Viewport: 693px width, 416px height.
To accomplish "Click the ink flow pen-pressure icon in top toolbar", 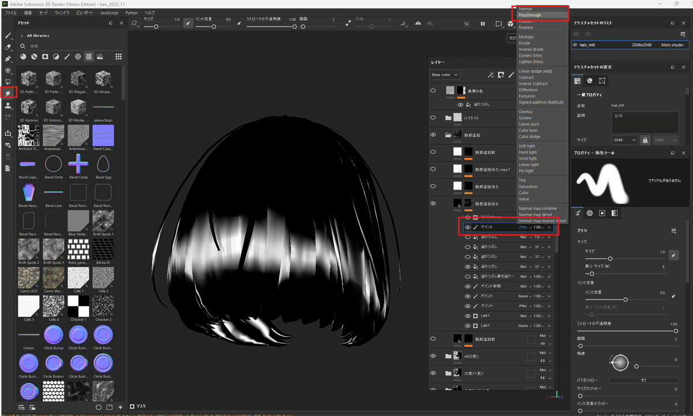I will click(240, 24).
